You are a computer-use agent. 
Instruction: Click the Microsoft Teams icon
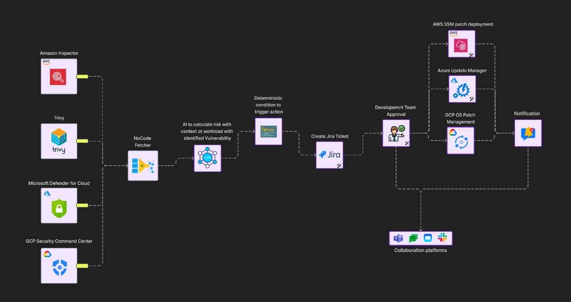(x=398, y=238)
